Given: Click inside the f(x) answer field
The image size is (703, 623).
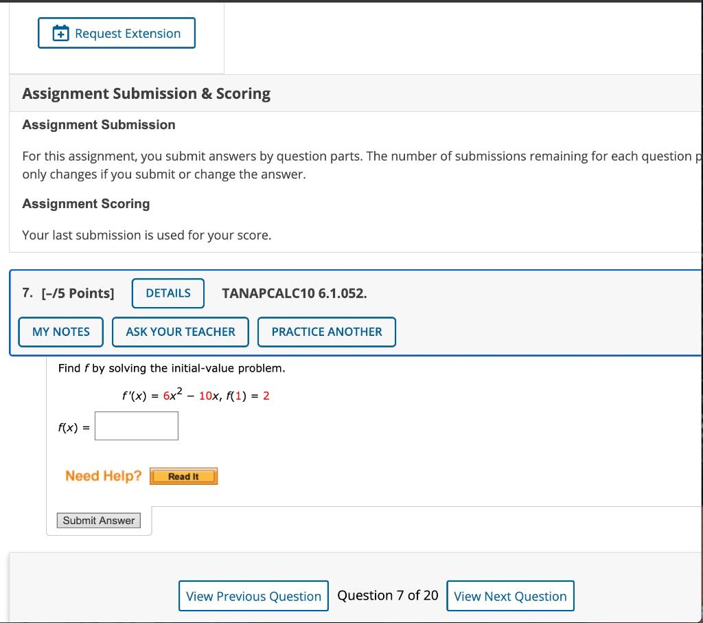Looking at the screenshot, I should coord(136,426).
